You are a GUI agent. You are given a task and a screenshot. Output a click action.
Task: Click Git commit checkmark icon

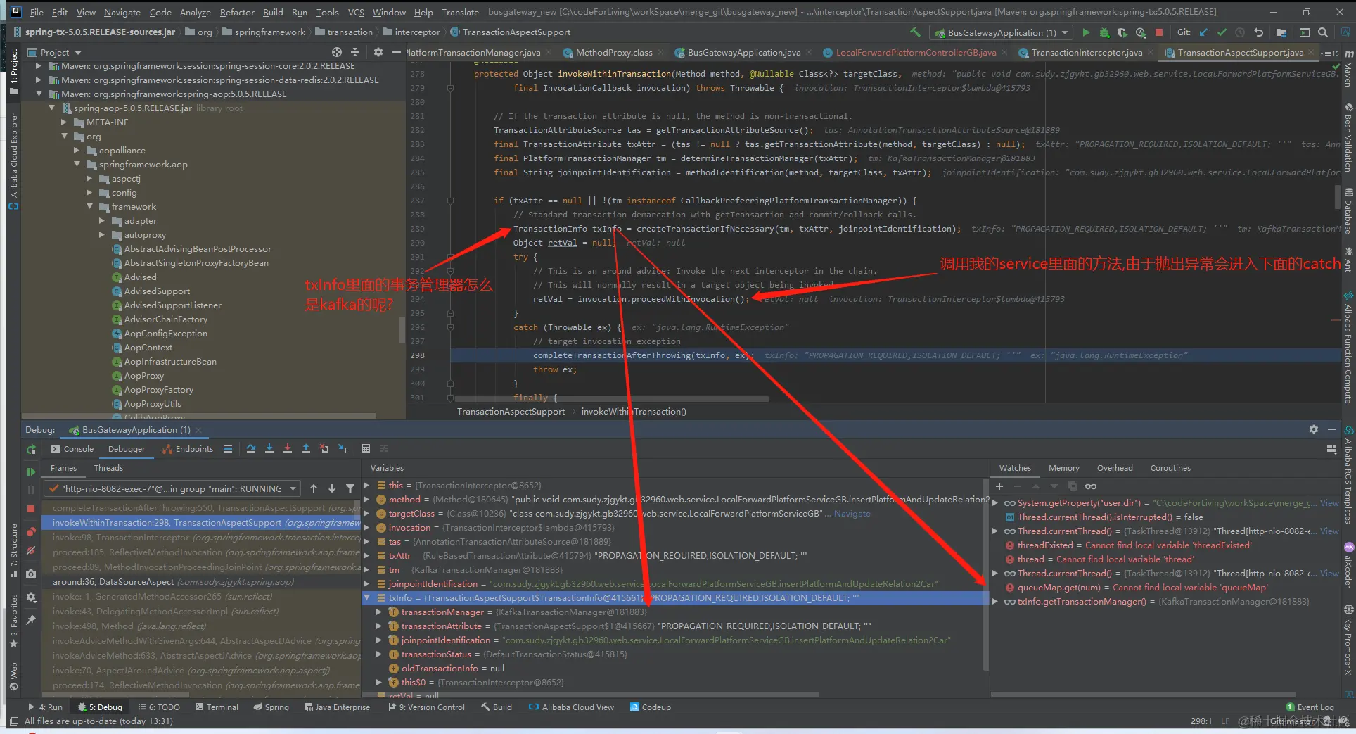[x=1222, y=32]
